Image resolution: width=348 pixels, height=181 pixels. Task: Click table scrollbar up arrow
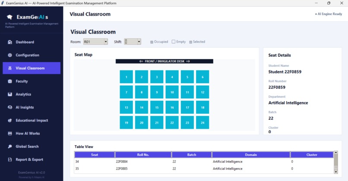[x=336, y=153]
